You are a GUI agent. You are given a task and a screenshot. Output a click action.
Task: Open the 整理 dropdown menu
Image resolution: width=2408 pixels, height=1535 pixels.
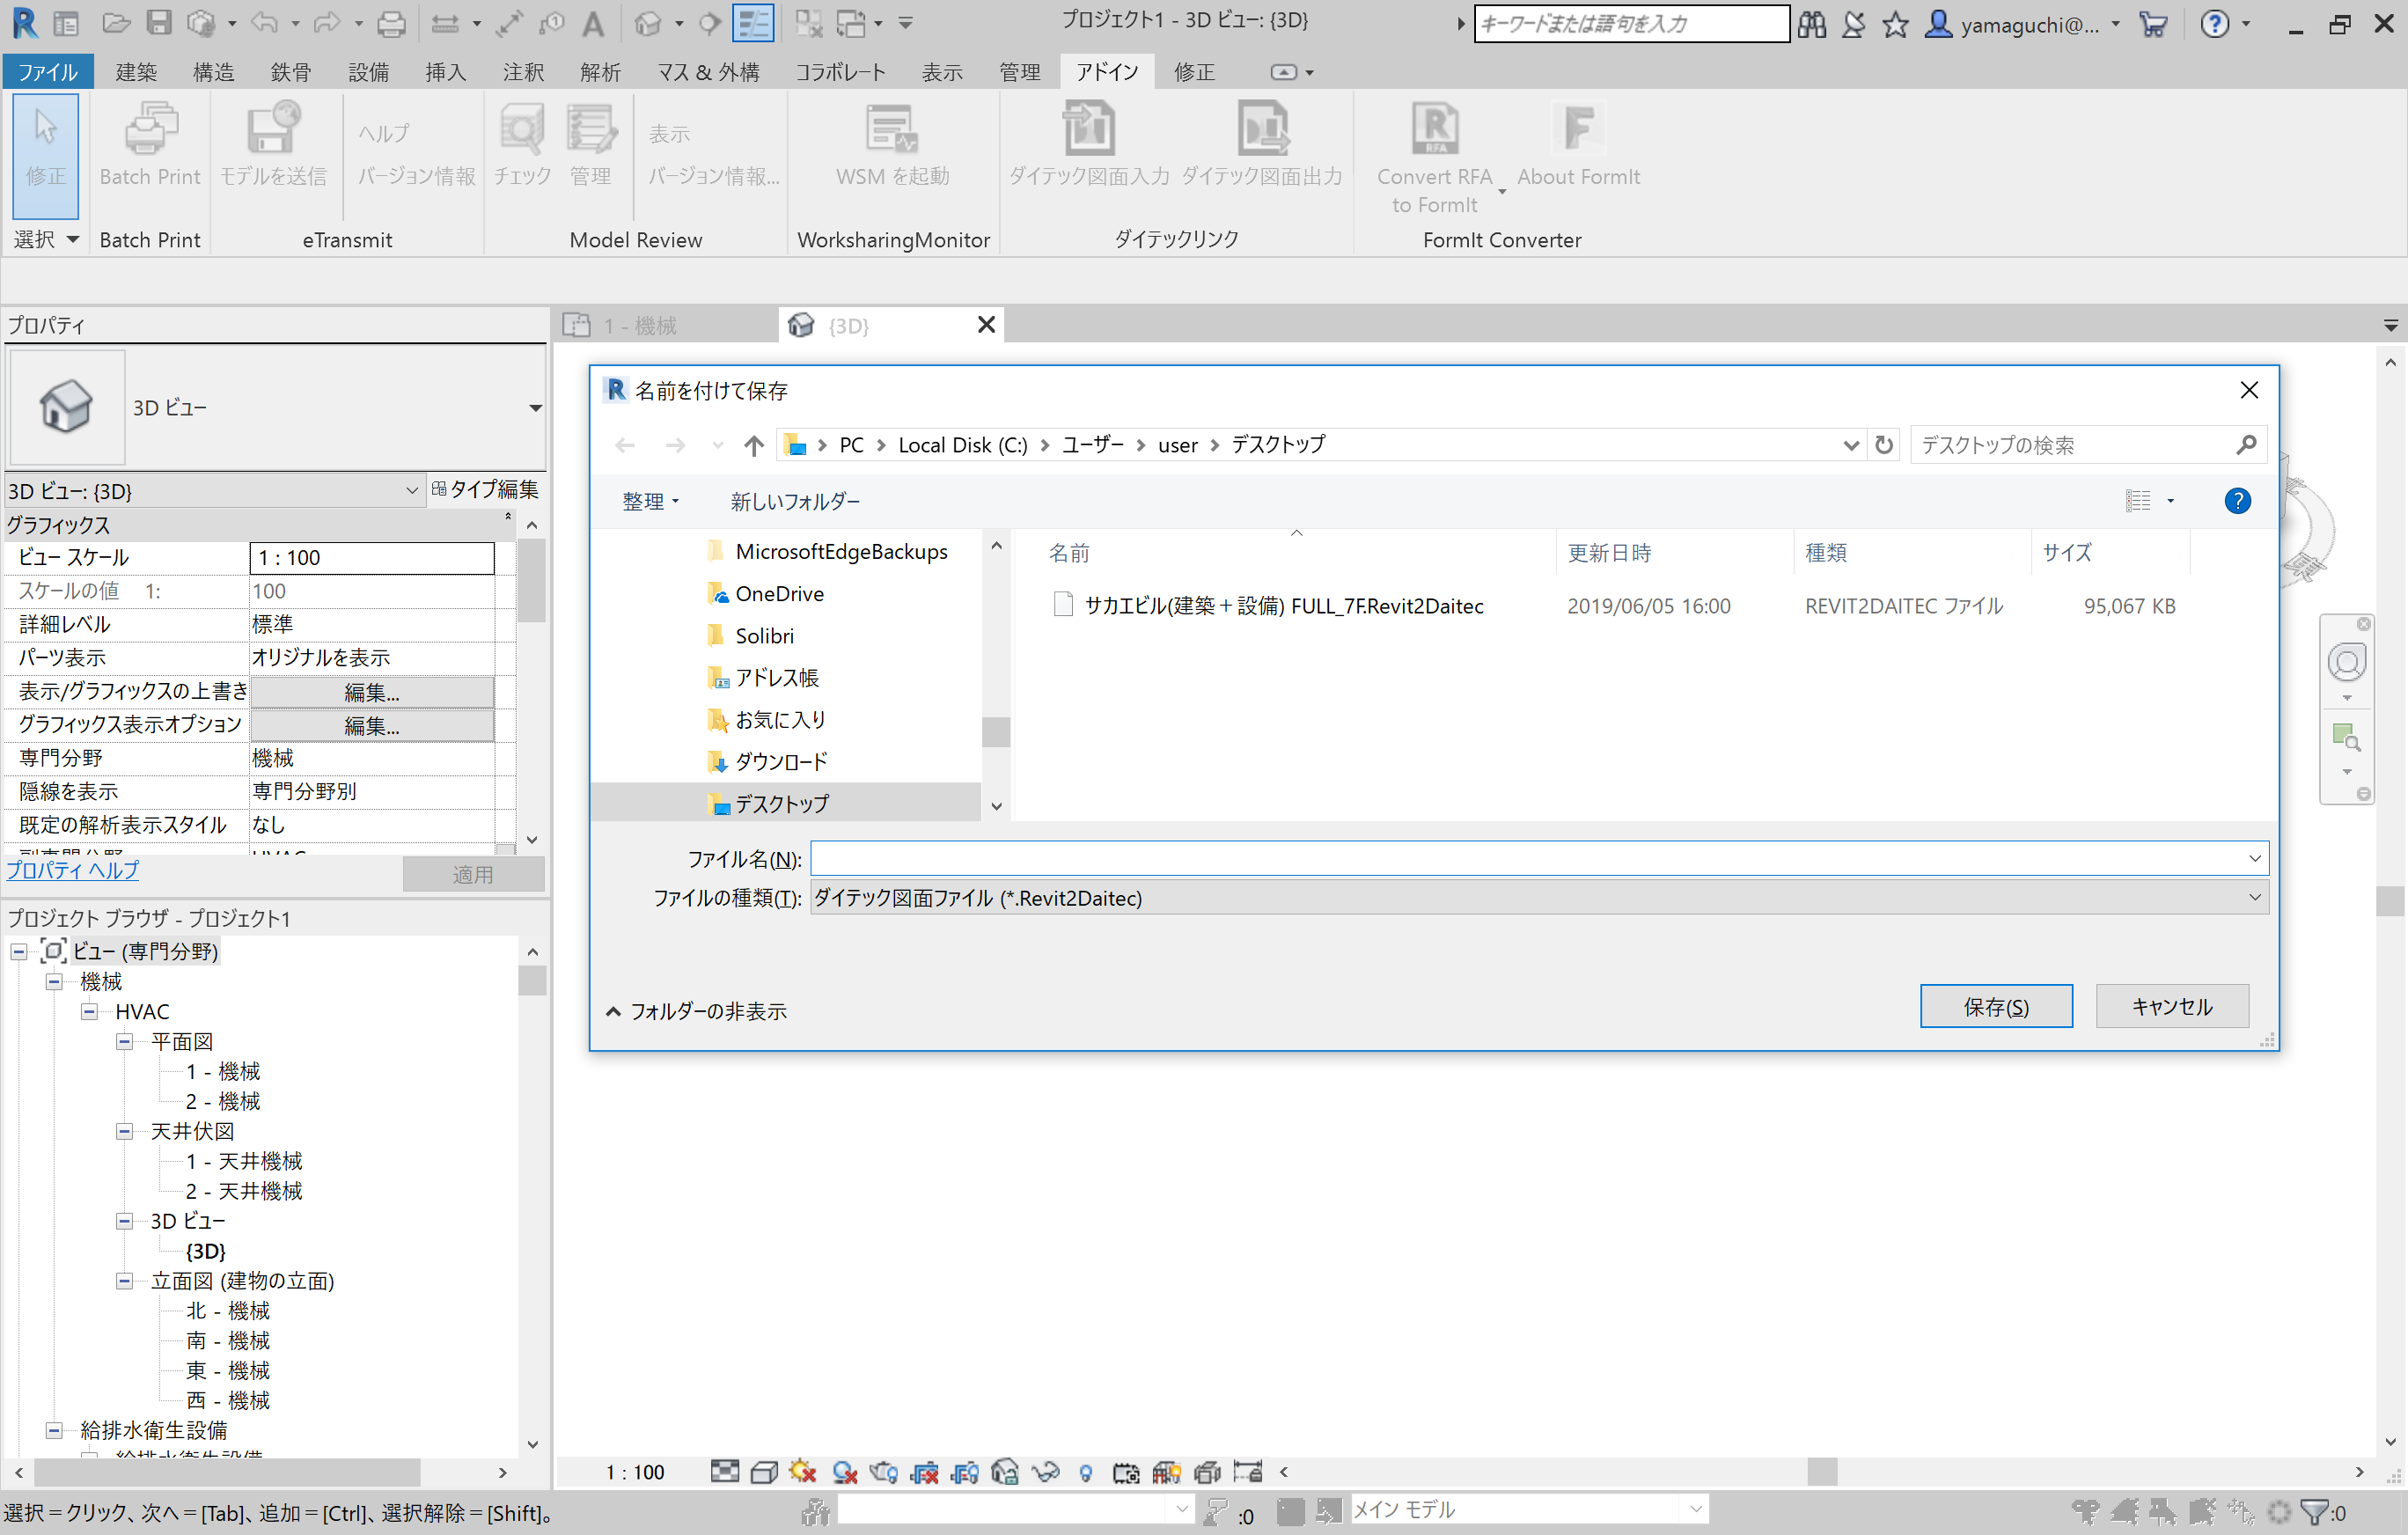(x=650, y=502)
